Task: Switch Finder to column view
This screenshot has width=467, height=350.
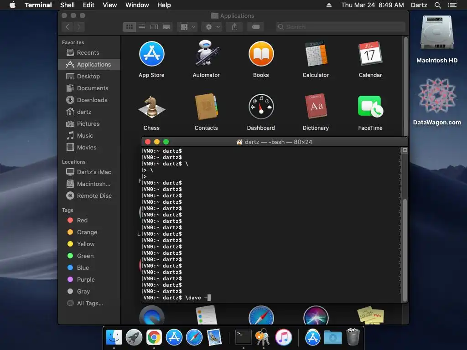Action: click(154, 27)
